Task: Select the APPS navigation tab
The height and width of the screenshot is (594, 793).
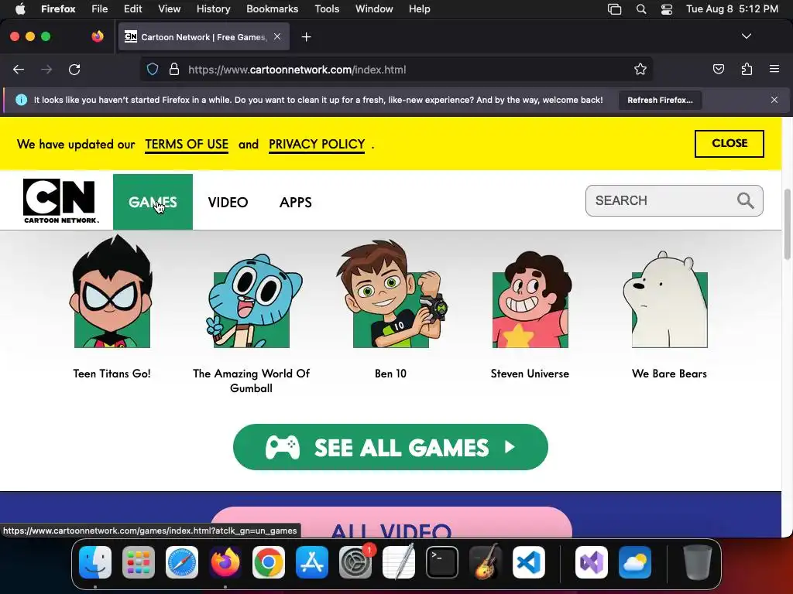Action: 295,203
